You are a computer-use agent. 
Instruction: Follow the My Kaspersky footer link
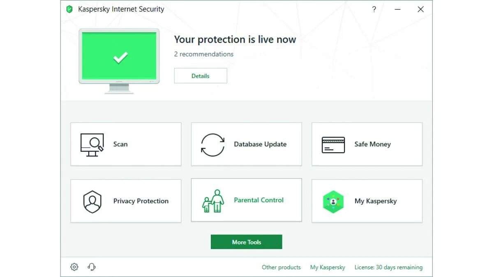(328, 267)
